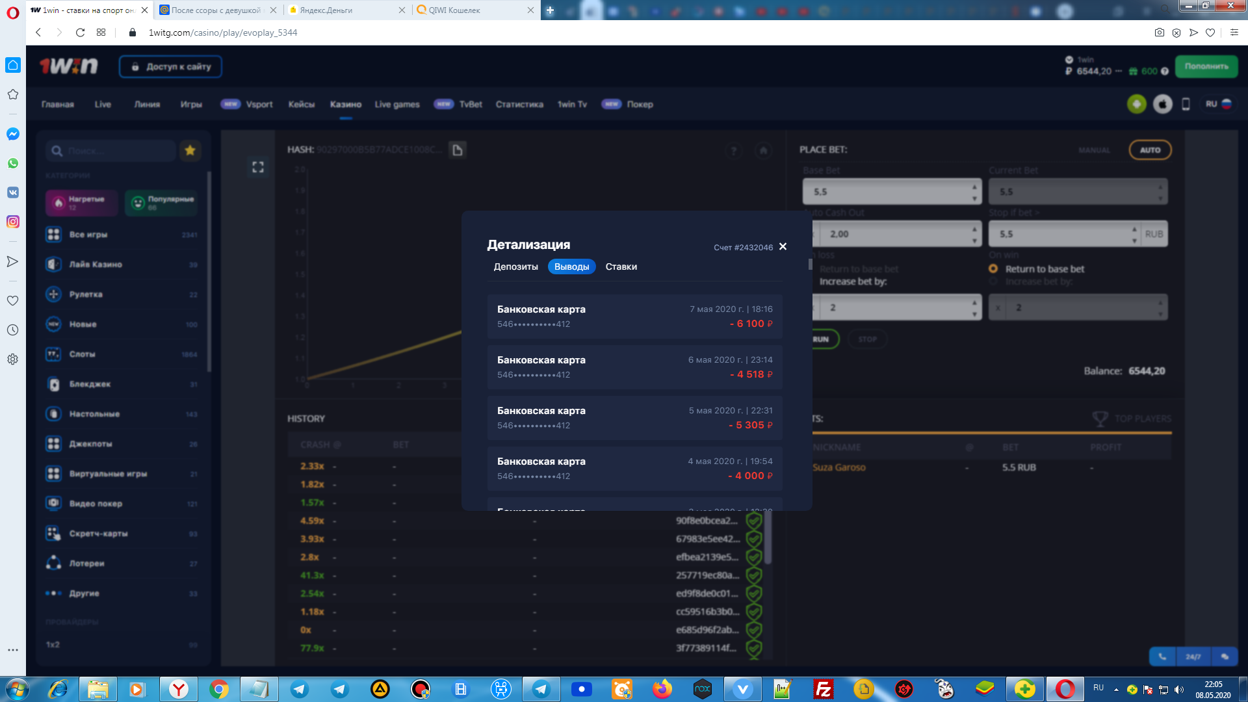Take a snapshot with camera icon
The image size is (1248, 702).
coord(1159,32)
